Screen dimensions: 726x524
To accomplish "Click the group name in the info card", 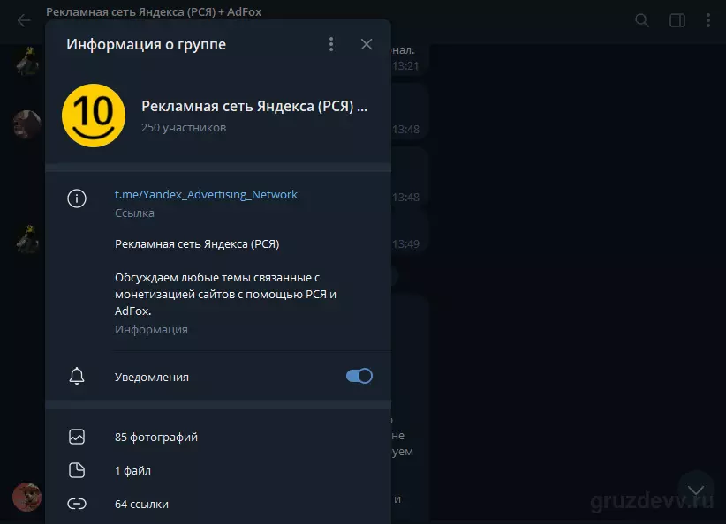I will click(254, 107).
